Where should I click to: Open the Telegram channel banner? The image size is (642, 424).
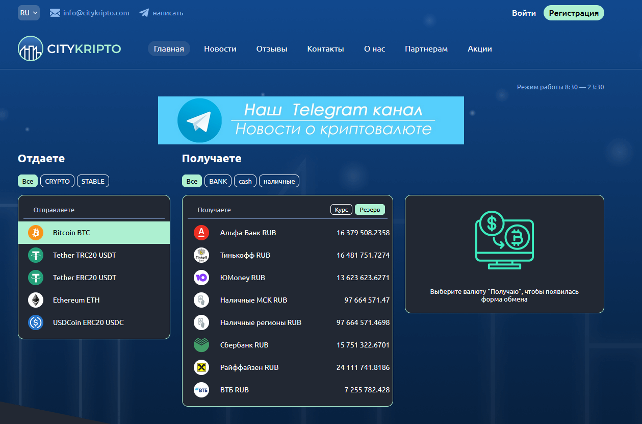[x=311, y=120]
